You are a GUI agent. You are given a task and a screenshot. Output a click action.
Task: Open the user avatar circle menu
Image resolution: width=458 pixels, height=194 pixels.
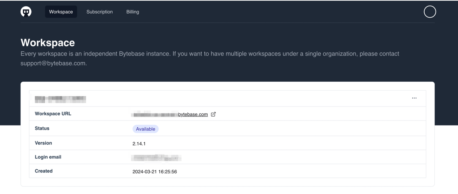[x=430, y=12]
